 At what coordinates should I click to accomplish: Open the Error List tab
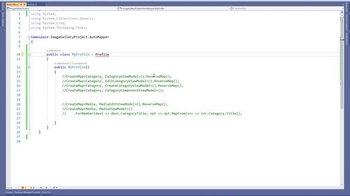click(x=46, y=192)
